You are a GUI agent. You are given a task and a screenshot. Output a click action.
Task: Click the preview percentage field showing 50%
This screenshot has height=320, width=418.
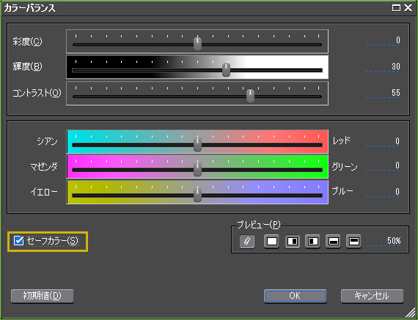(x=384, y=241)
